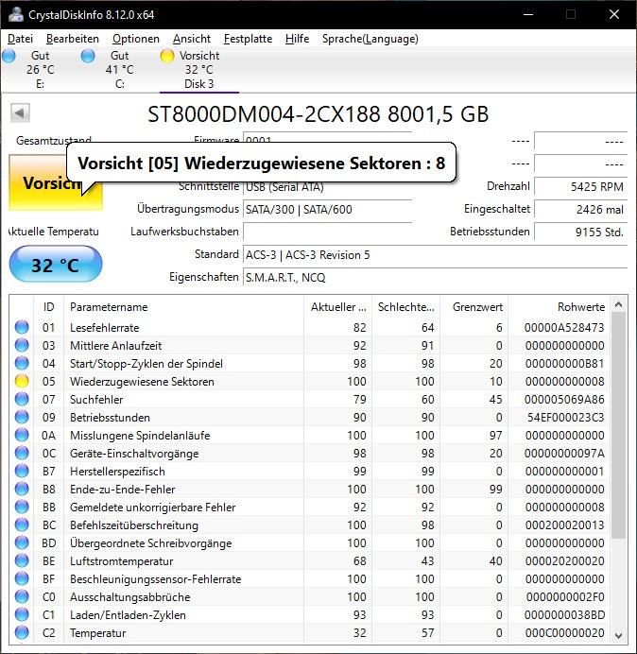Click the ID column header
Screen dimensions: 637x654
point(49,307)
